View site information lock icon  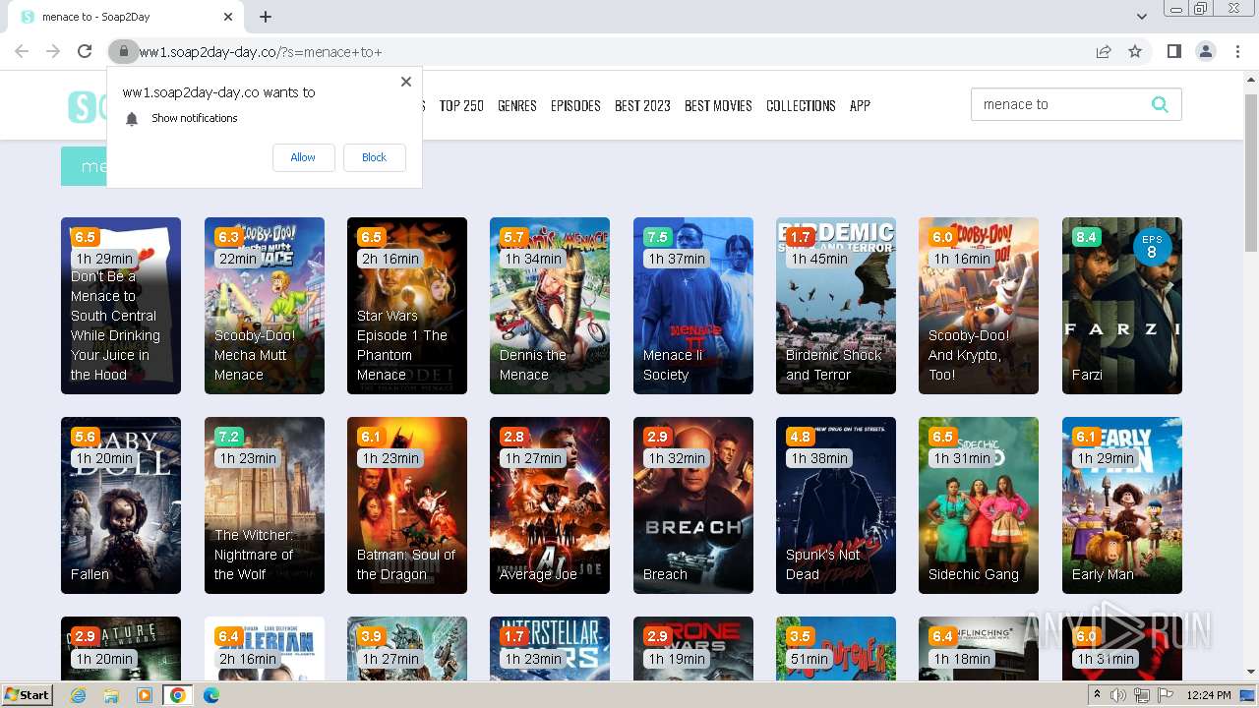pos(122,52)
